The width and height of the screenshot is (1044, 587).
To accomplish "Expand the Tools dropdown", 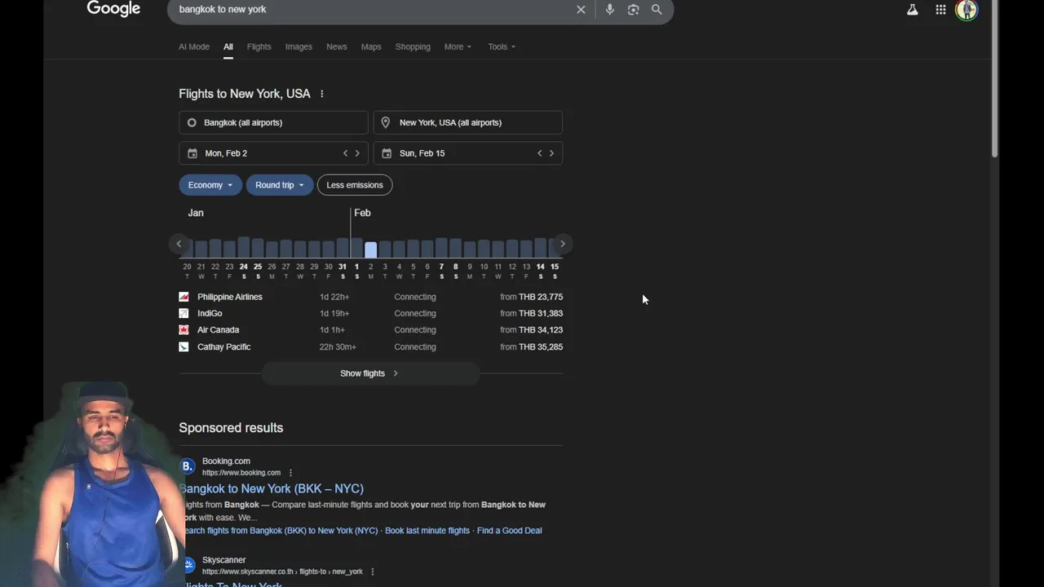I will [x=502, y=46].
